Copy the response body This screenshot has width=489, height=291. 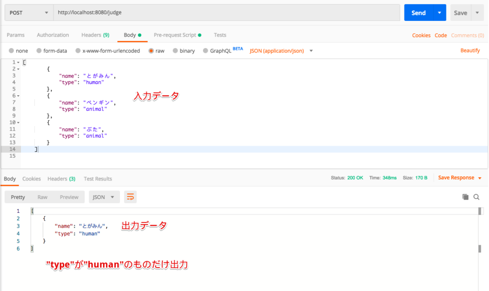click(465, 197)
